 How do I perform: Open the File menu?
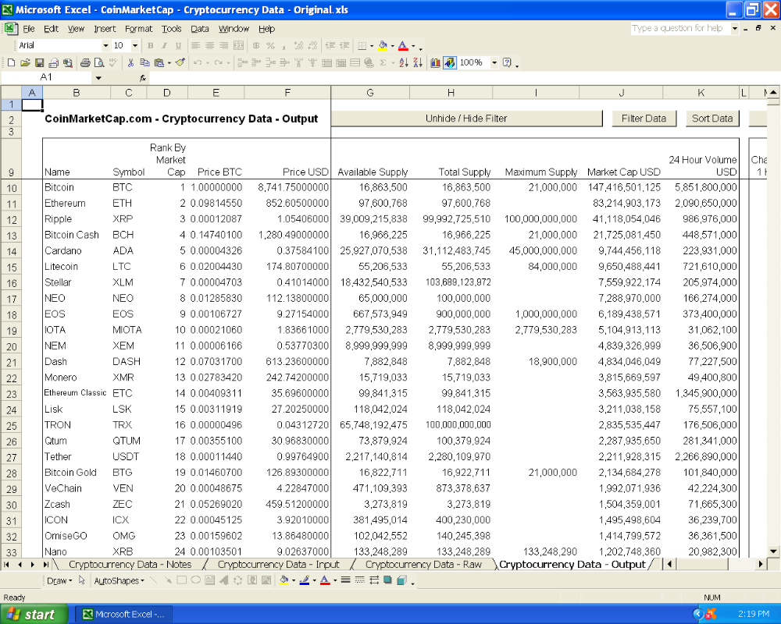pyautogui.click(x=28, y=29)
